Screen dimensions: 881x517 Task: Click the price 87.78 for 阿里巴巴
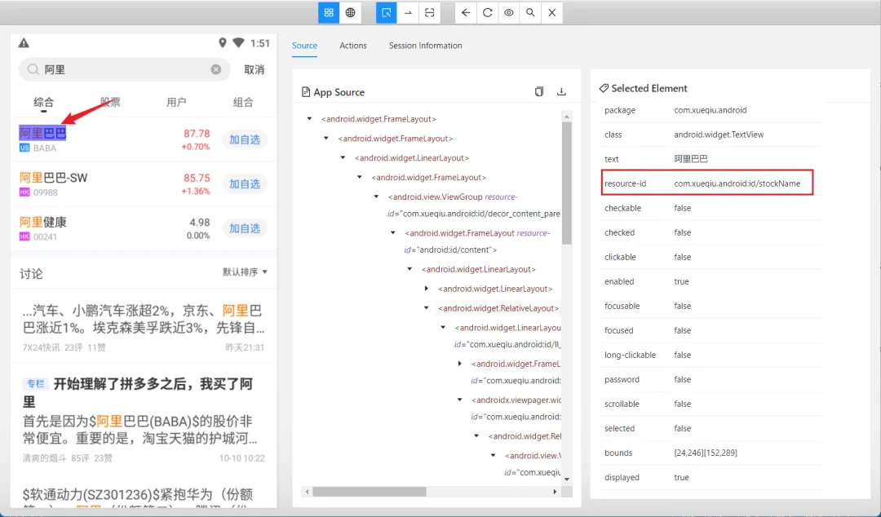(x=197, y=134)
